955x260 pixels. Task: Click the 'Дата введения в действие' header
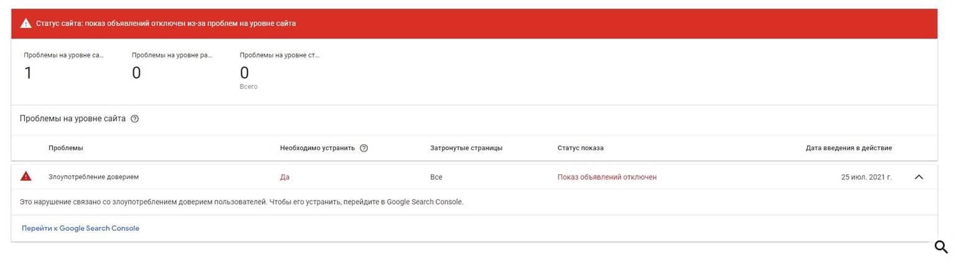click(849, 148)
